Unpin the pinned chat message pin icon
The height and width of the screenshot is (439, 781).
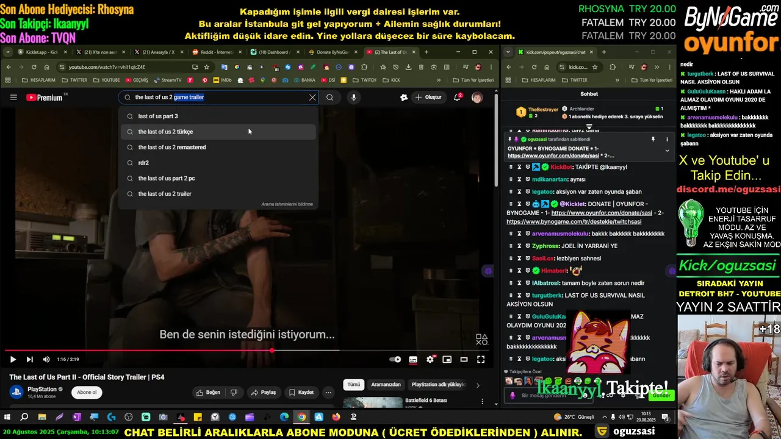pyautogui.click(x=653, y=139)
